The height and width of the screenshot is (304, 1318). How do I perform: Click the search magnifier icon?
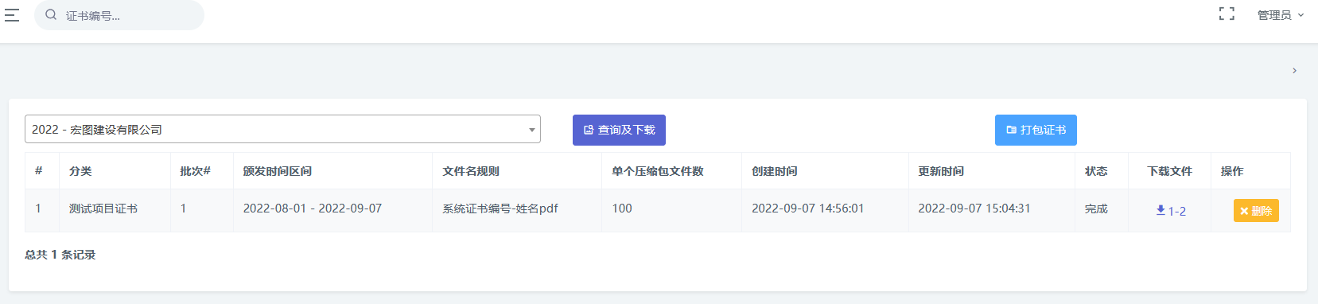[51, 15]
